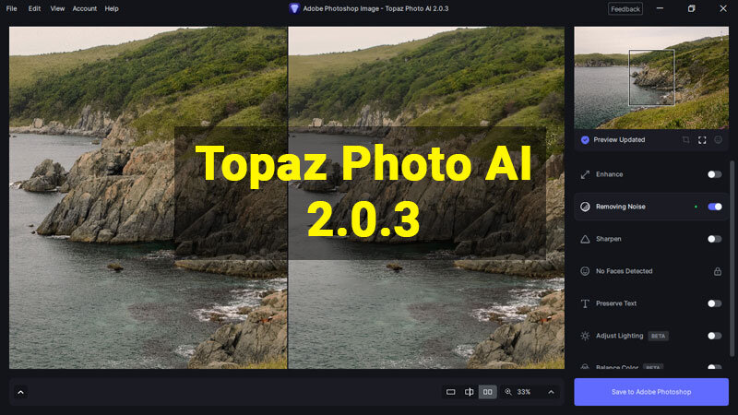Click the Feedback button
This screenshot has width=738, height=415.
(x=625, y=9)
